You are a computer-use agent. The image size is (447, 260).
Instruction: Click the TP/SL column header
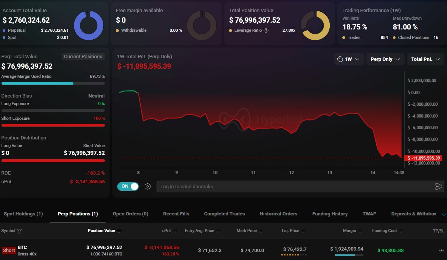(438, 231)
